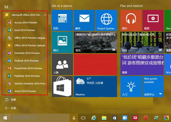Click the Cortana microphone icon

74,118
